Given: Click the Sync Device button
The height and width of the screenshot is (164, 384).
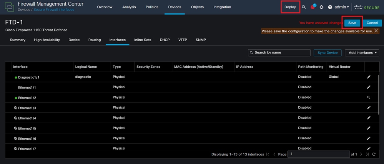Looking at the screenshot, I should [327, 53].
